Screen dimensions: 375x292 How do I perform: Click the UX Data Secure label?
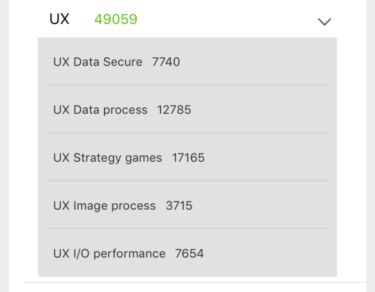98,62
